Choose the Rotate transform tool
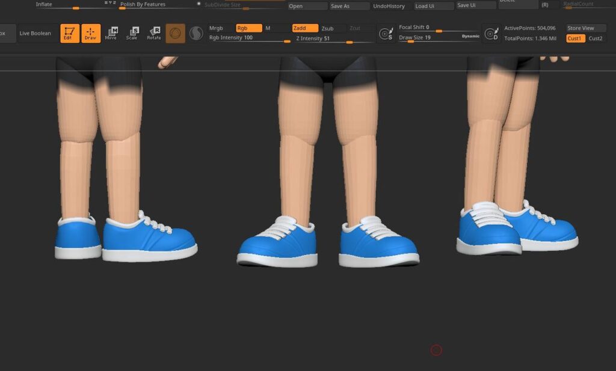Image resolution: width=616 pixels, height=371 pixels. 154,33
